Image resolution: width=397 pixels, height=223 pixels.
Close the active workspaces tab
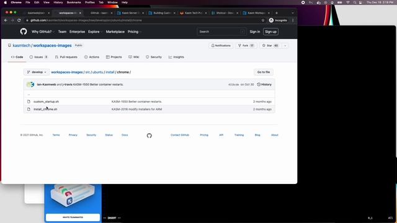(x=80, y=13)
